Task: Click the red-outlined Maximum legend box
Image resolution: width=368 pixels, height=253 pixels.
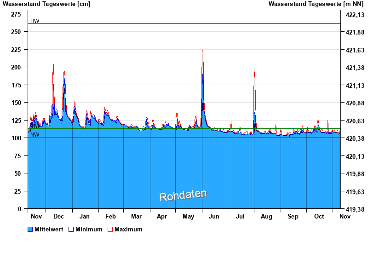Action: tap(110, 230)
